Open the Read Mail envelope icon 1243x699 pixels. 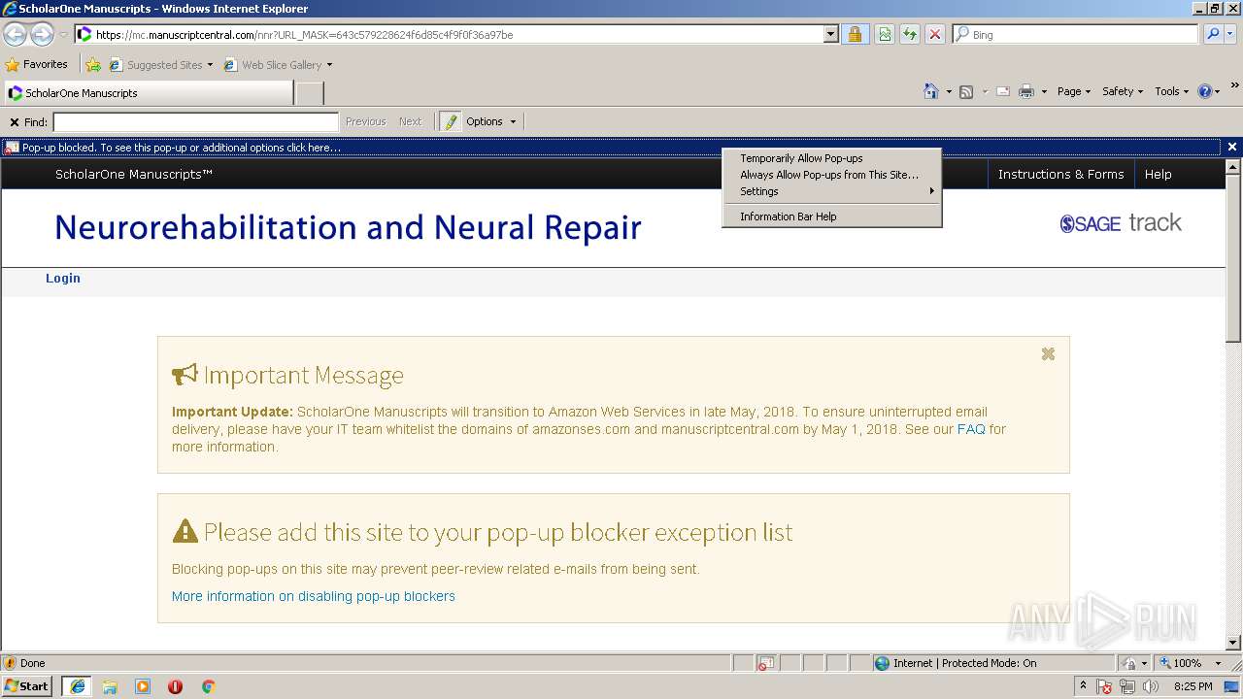1003,91
